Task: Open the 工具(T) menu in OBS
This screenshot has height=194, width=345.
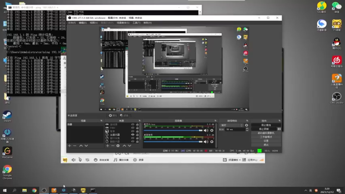Action: point(136,23)
